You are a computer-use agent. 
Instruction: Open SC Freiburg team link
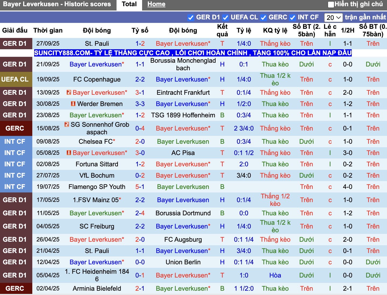pos(97,226)
